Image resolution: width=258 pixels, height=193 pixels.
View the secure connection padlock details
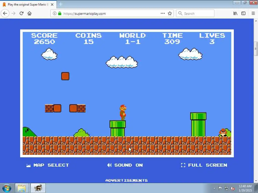click(x=60, y=14)
